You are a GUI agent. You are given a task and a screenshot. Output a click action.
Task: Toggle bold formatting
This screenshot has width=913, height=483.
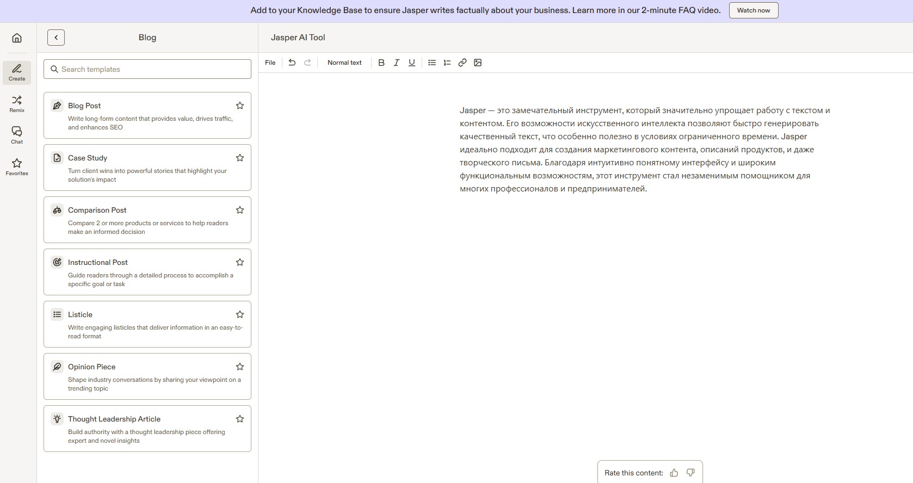(381, 63)
